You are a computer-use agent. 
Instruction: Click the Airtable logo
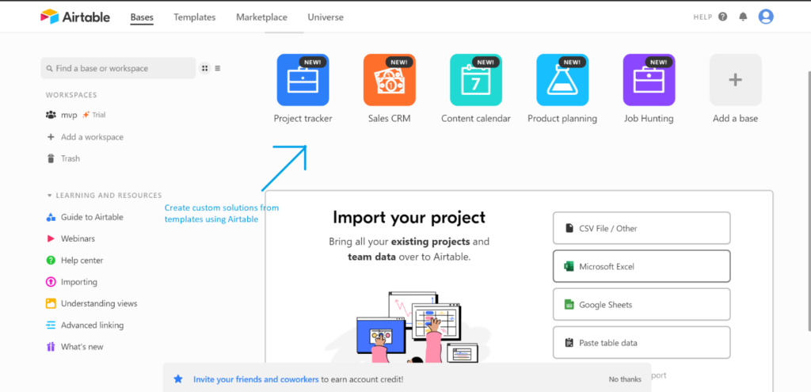click(x=75, y=17)
